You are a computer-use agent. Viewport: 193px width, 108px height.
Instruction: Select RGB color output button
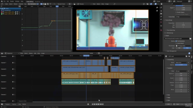point(187,48)
